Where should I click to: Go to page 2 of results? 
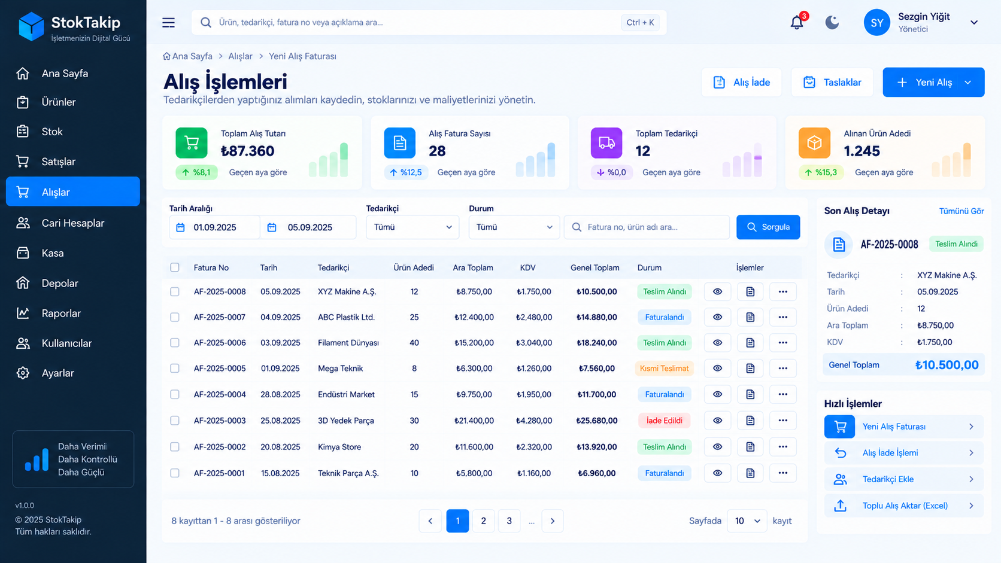[x=483, y=521]
